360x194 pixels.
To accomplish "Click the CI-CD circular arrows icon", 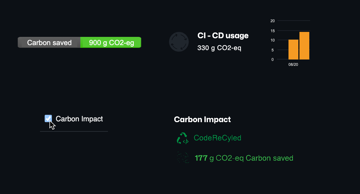I will (179, 42).
